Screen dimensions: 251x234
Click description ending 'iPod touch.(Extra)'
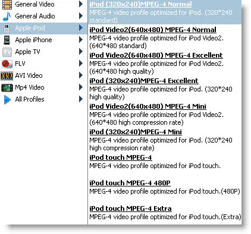coord(165,217)
